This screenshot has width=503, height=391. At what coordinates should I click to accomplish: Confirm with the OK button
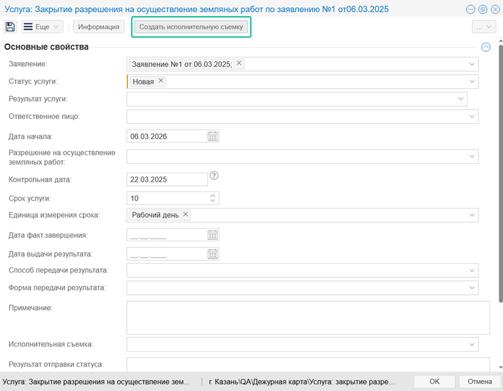(x=434, y=381)
